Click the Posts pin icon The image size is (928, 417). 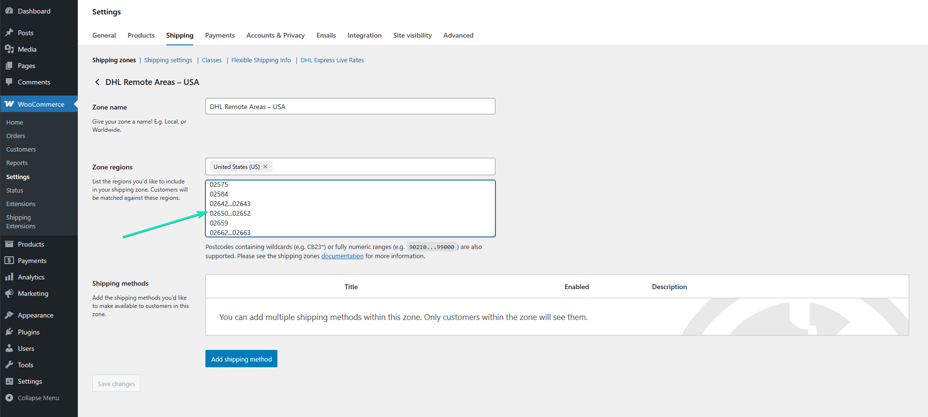(9, 32)
